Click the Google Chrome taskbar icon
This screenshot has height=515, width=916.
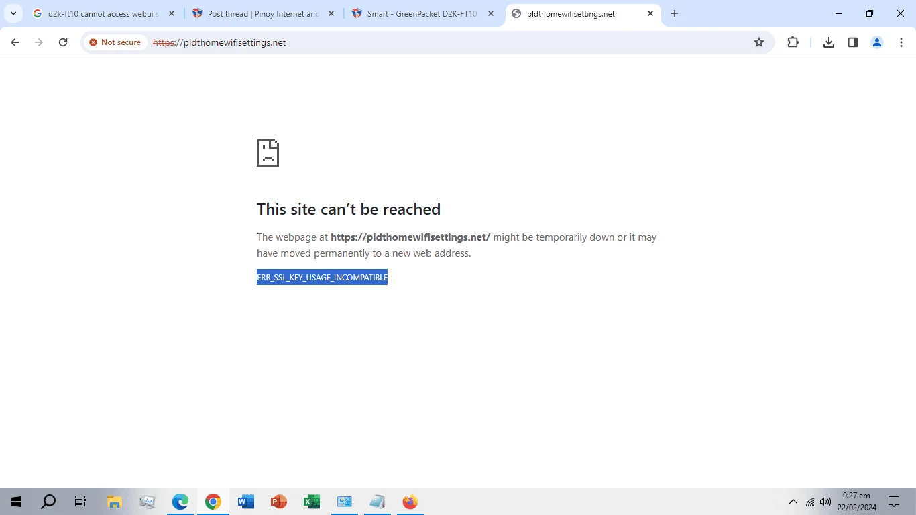pyautogui.click(x=213, y=502)
